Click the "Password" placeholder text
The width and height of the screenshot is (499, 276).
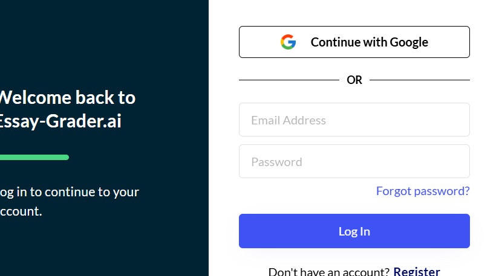coord(276,162)
